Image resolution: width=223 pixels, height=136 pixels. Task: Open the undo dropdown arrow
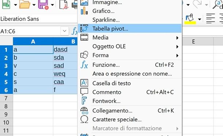[x=188, y=5]
